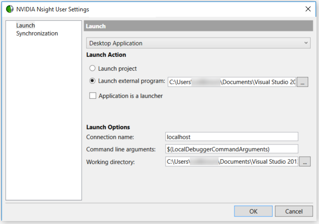Click the Working directory label
Screen dimensions: 319x224
click(x=110, y=162)
